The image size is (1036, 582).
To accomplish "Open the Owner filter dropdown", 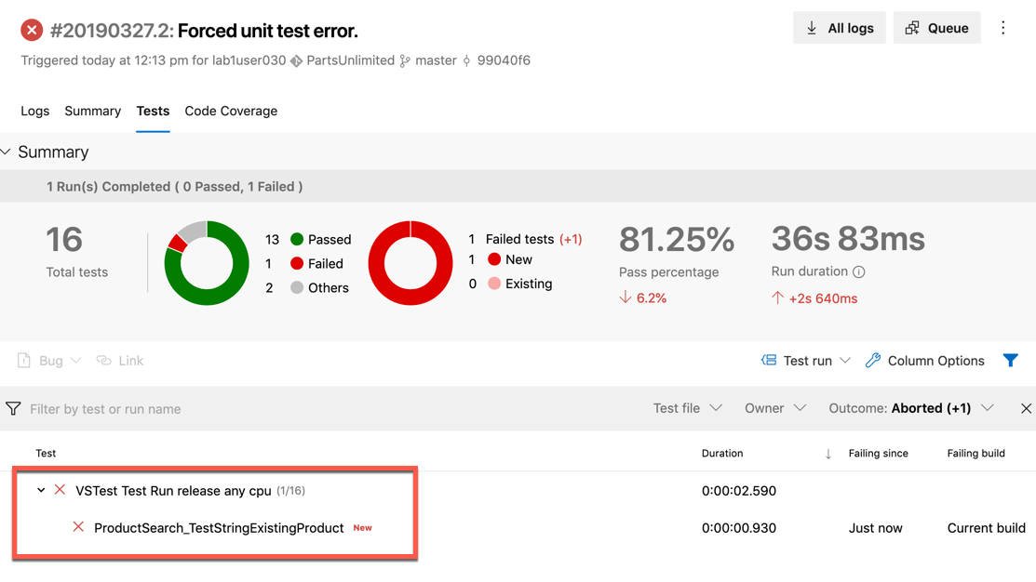I will tap(774, 408).
